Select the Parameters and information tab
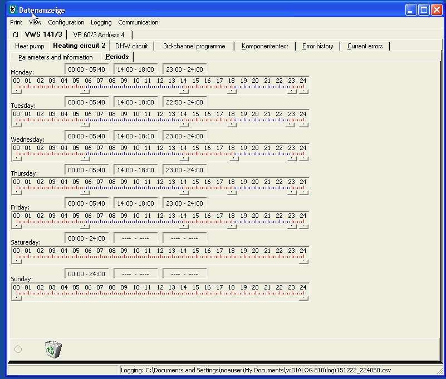The image size is (446, 379). (55, 57)
